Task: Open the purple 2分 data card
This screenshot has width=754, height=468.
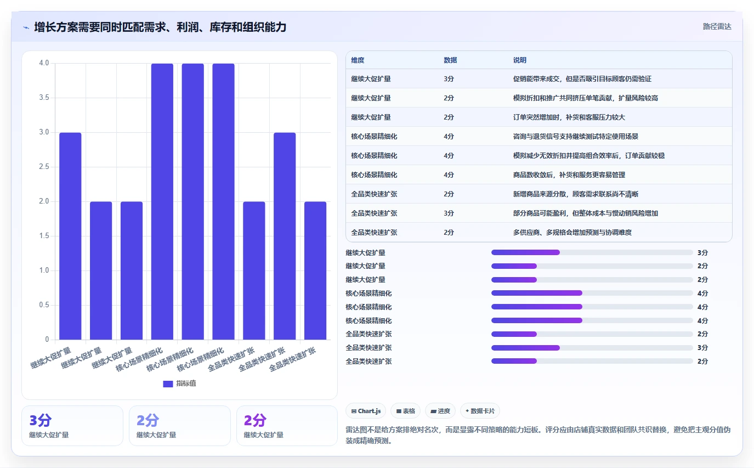Action: (x=287, y=426)
